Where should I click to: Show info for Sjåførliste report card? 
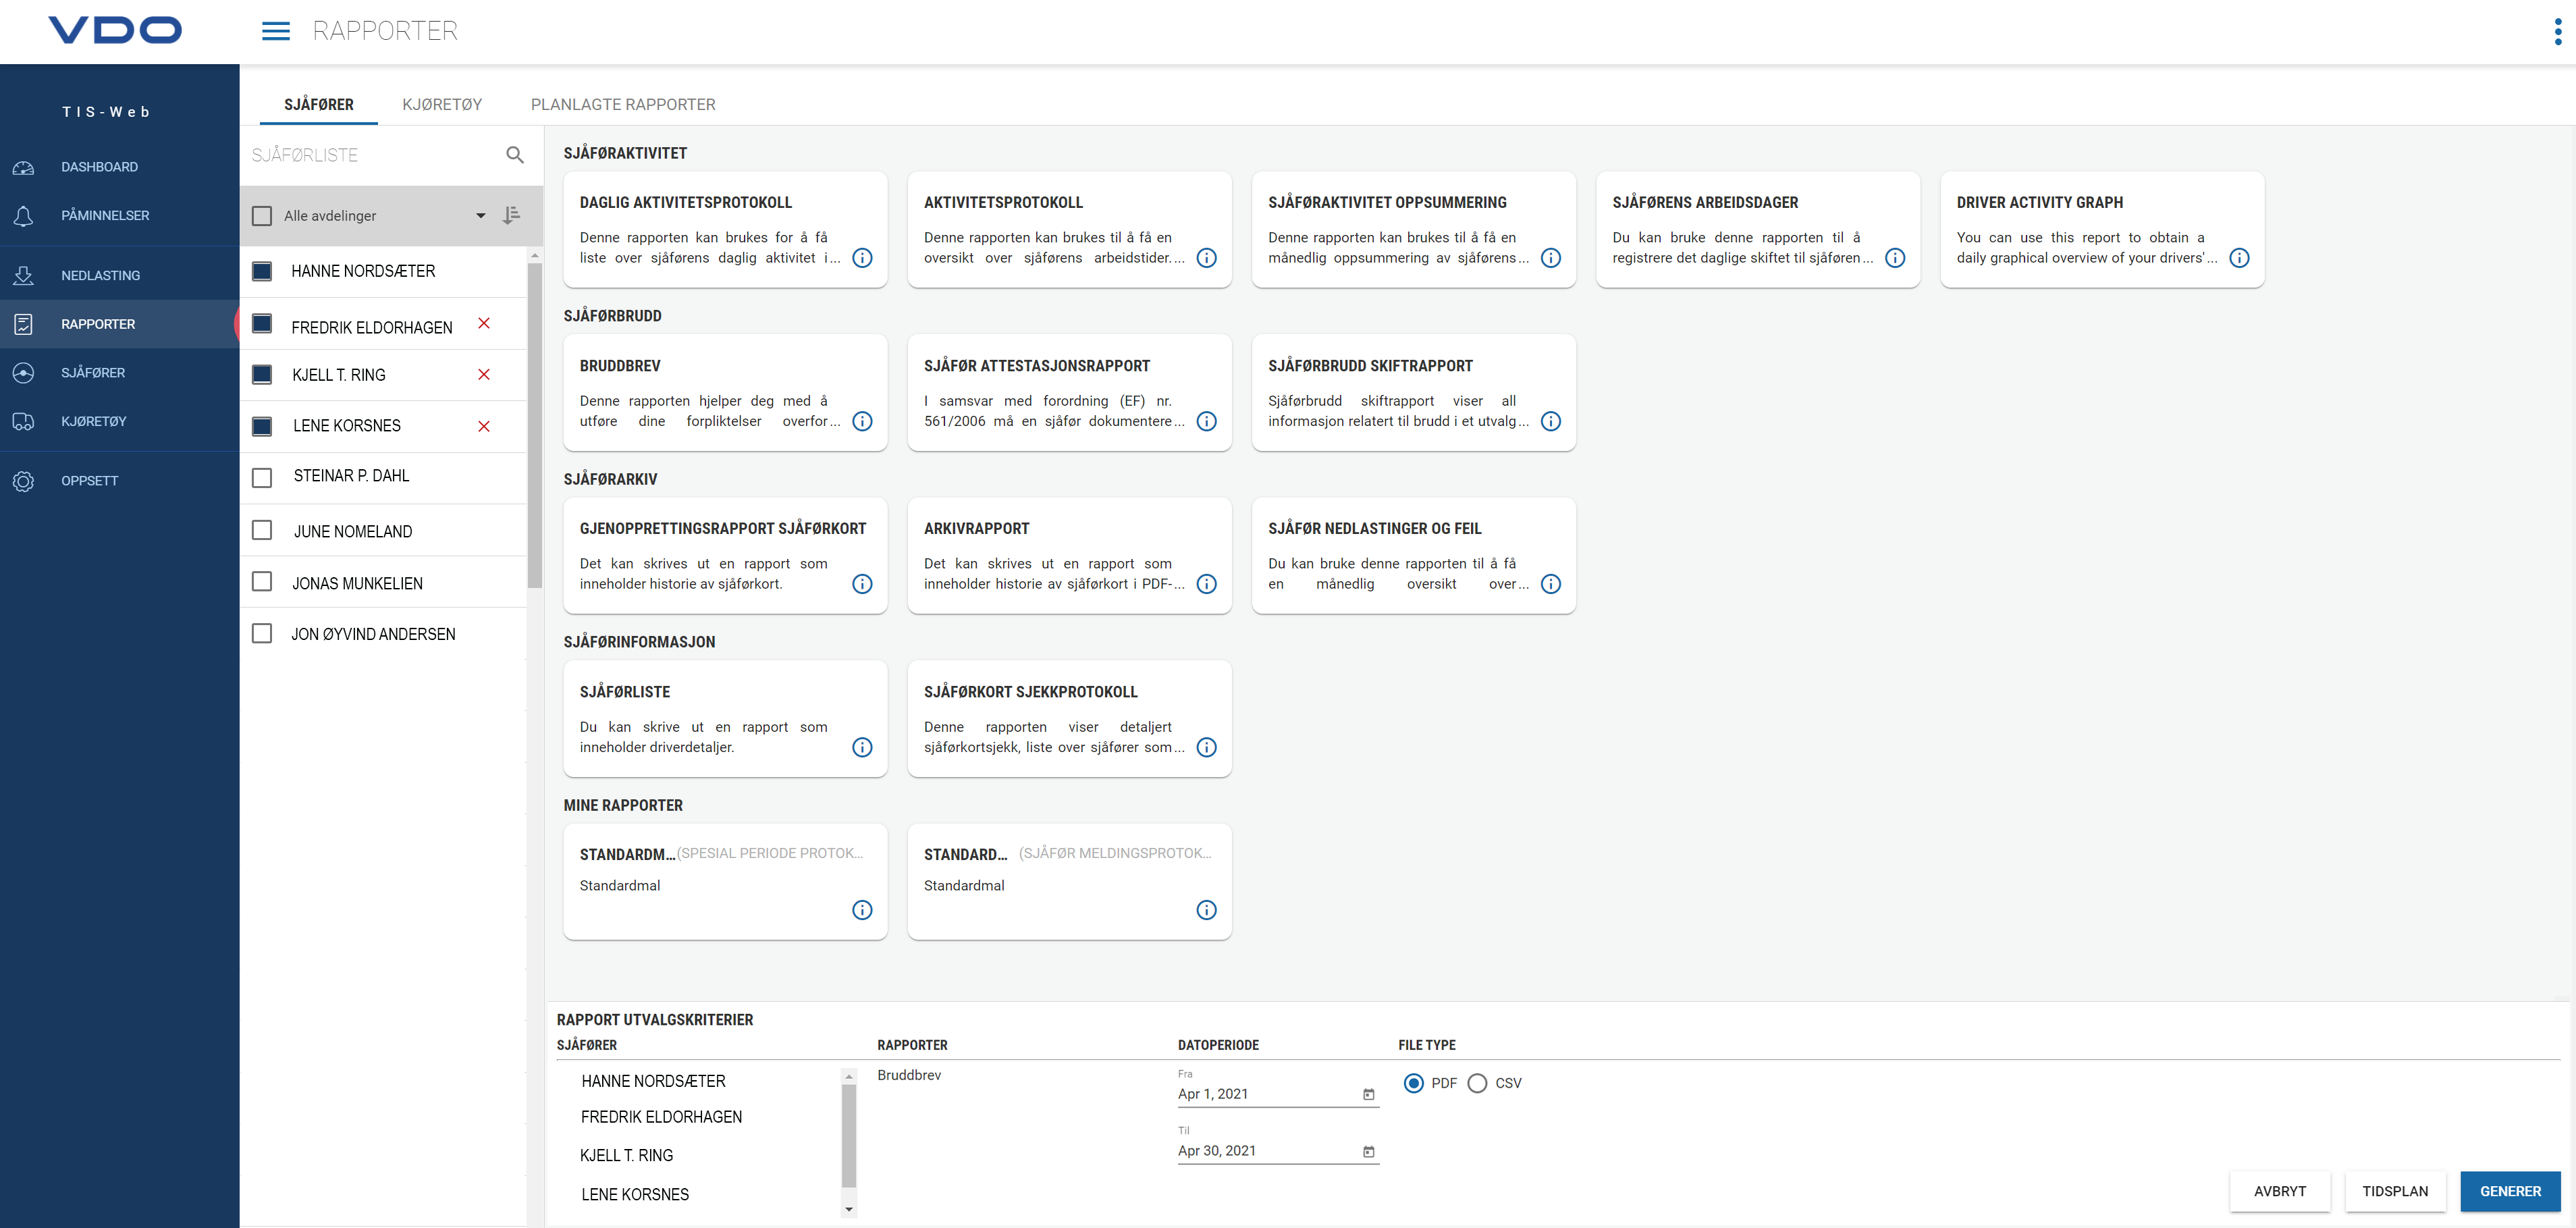click(x=862, y=747)
